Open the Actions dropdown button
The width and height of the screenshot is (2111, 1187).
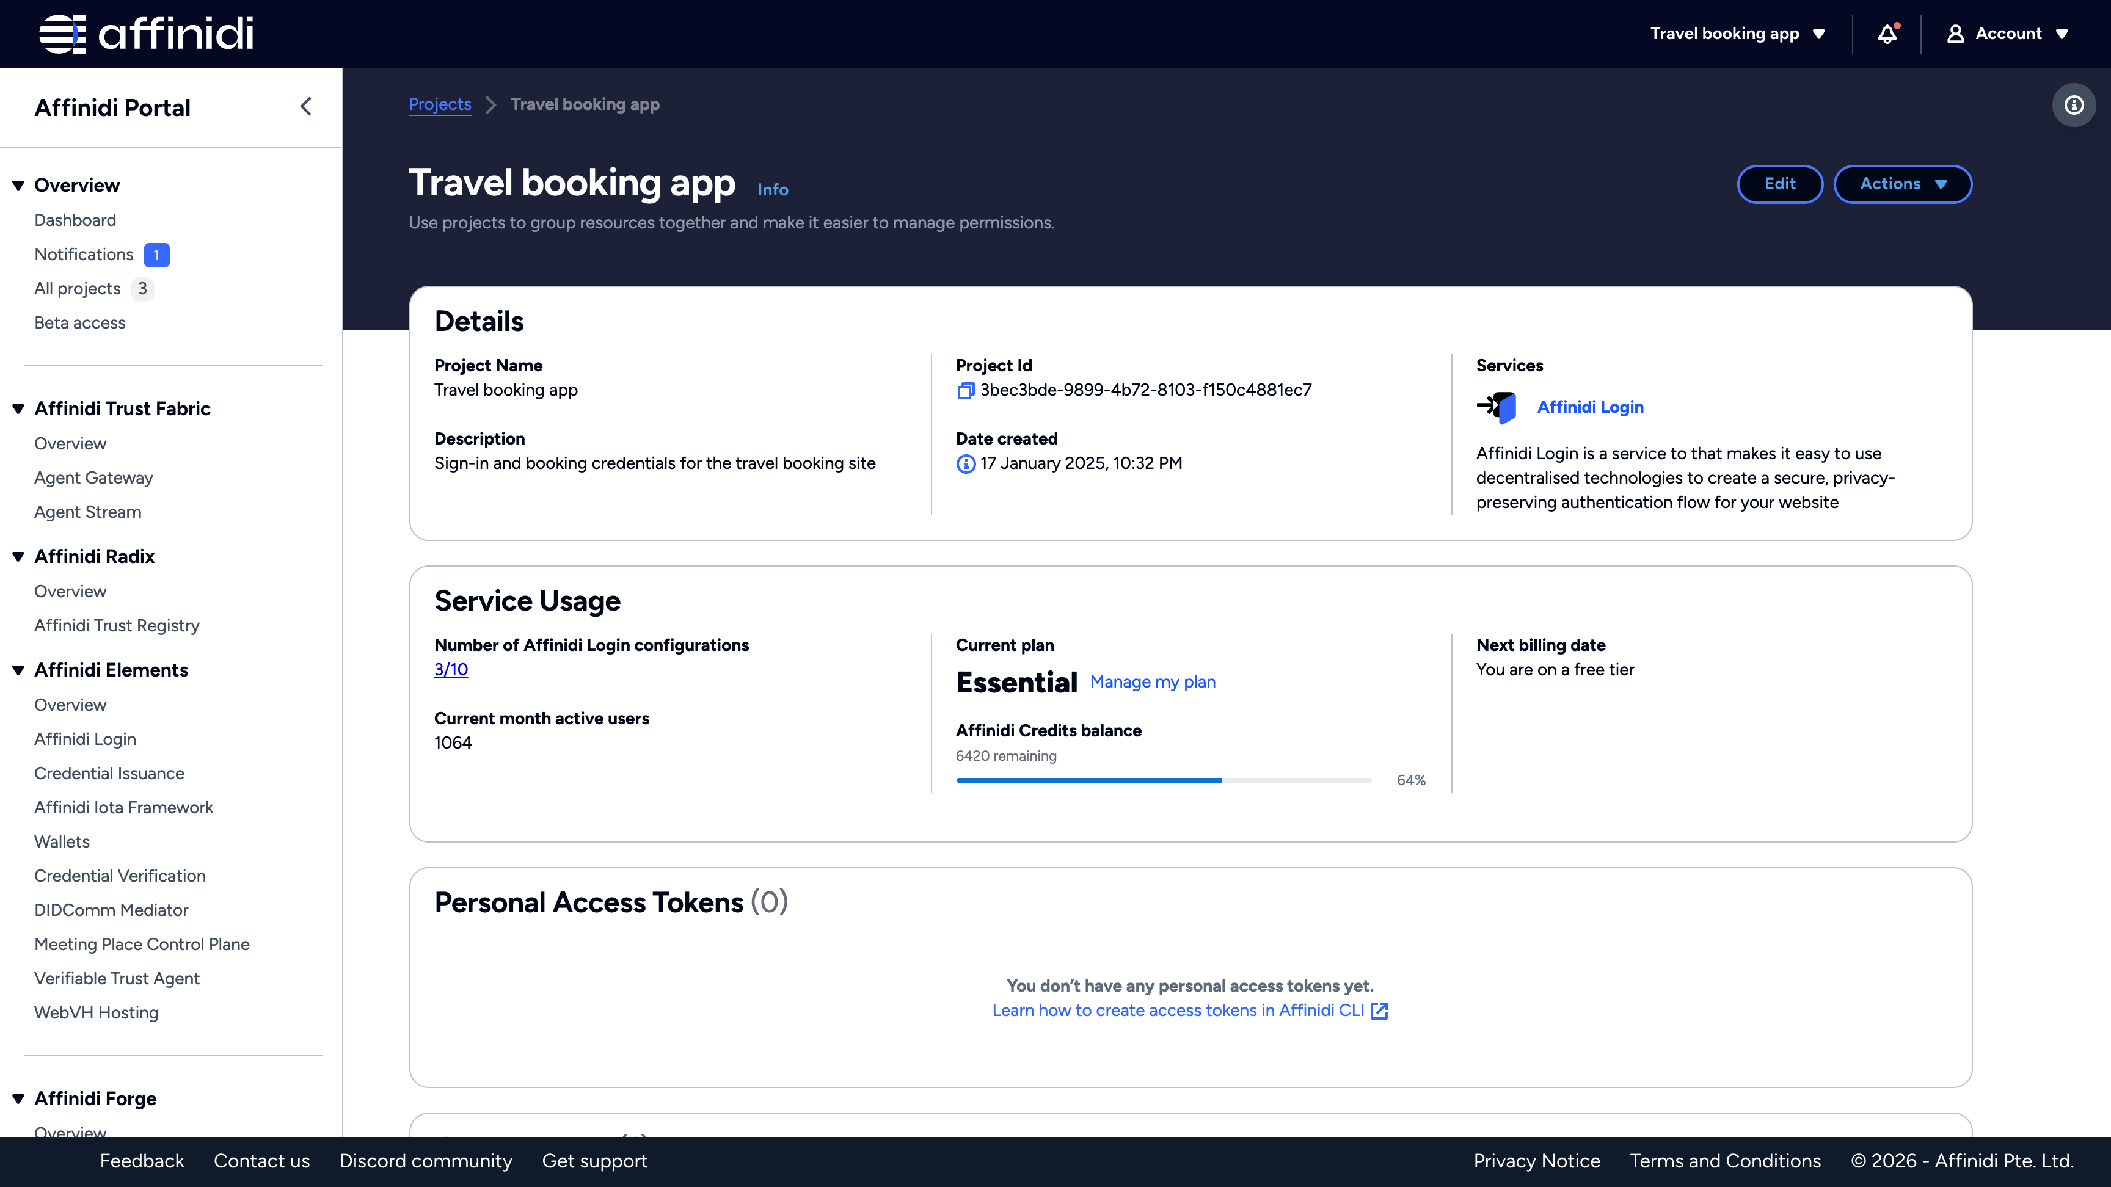click(x=1902, y=184)
